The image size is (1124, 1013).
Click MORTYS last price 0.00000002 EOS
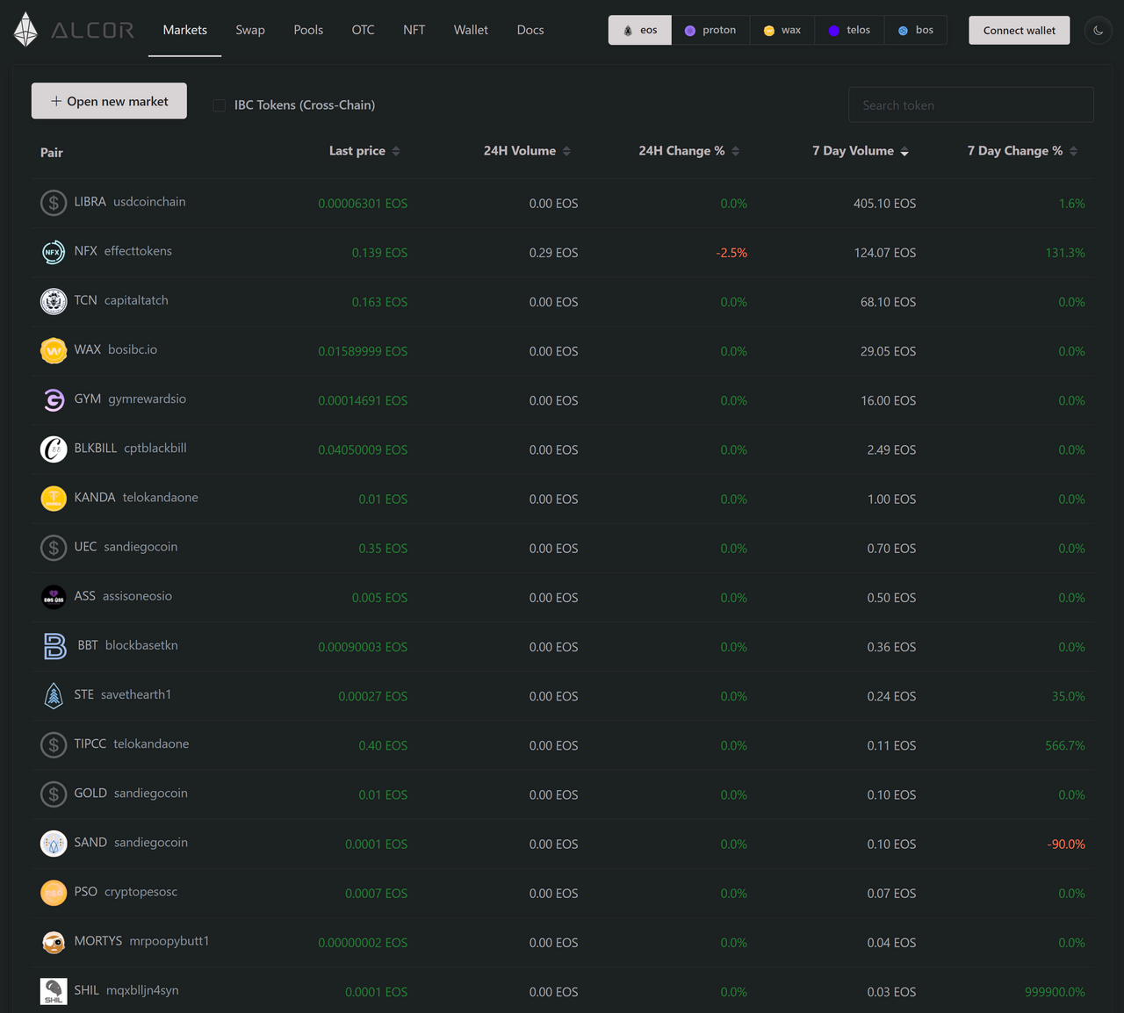coord(363,943)
